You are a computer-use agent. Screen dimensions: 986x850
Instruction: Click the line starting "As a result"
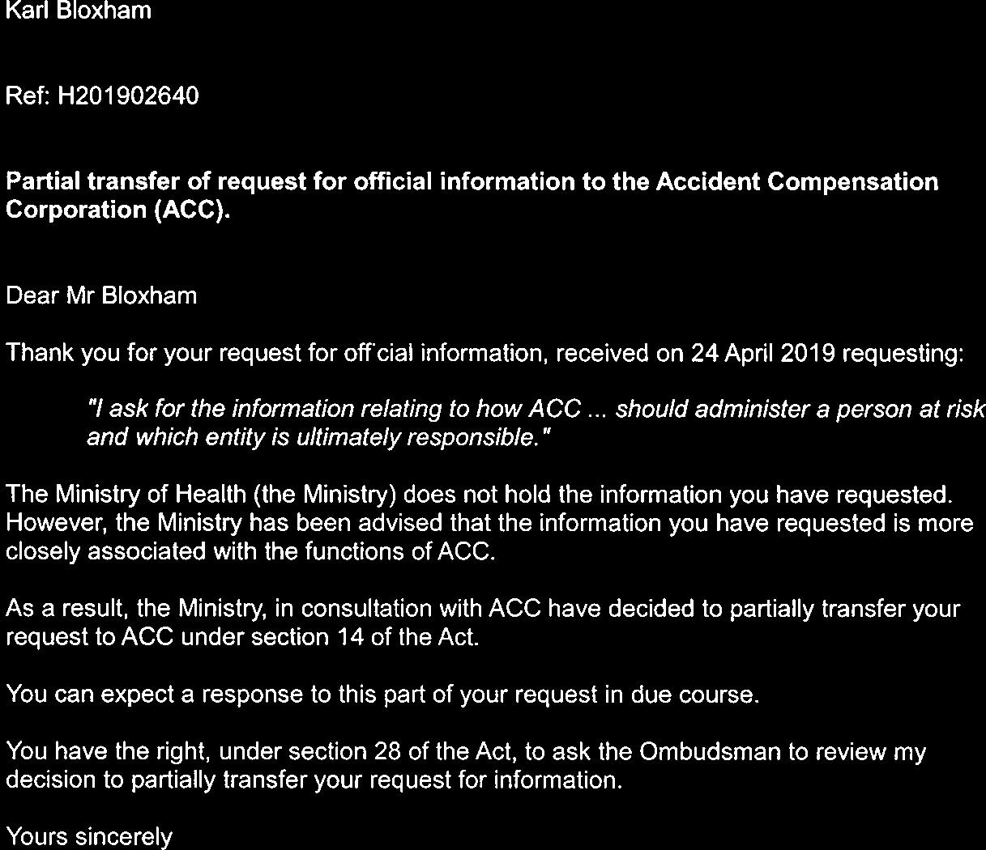[324, 609]
